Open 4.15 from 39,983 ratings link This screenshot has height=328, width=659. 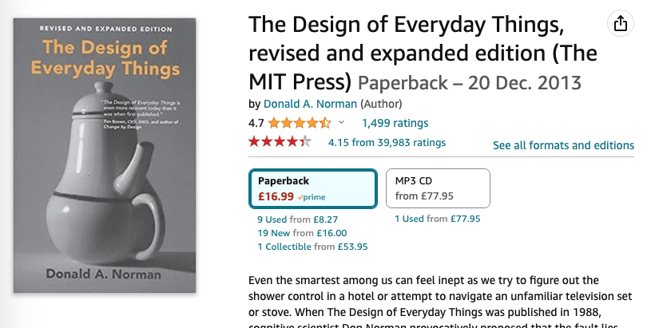coord(387,143)
